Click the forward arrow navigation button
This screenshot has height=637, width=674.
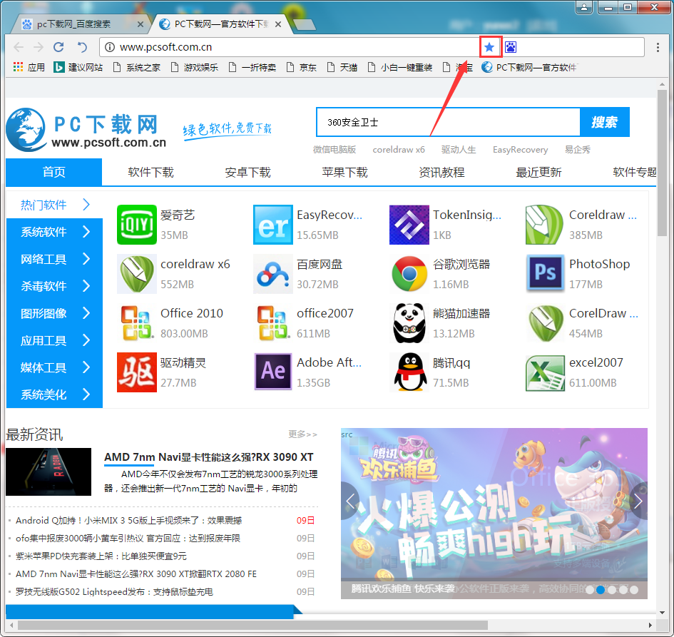tap(39, 47)
